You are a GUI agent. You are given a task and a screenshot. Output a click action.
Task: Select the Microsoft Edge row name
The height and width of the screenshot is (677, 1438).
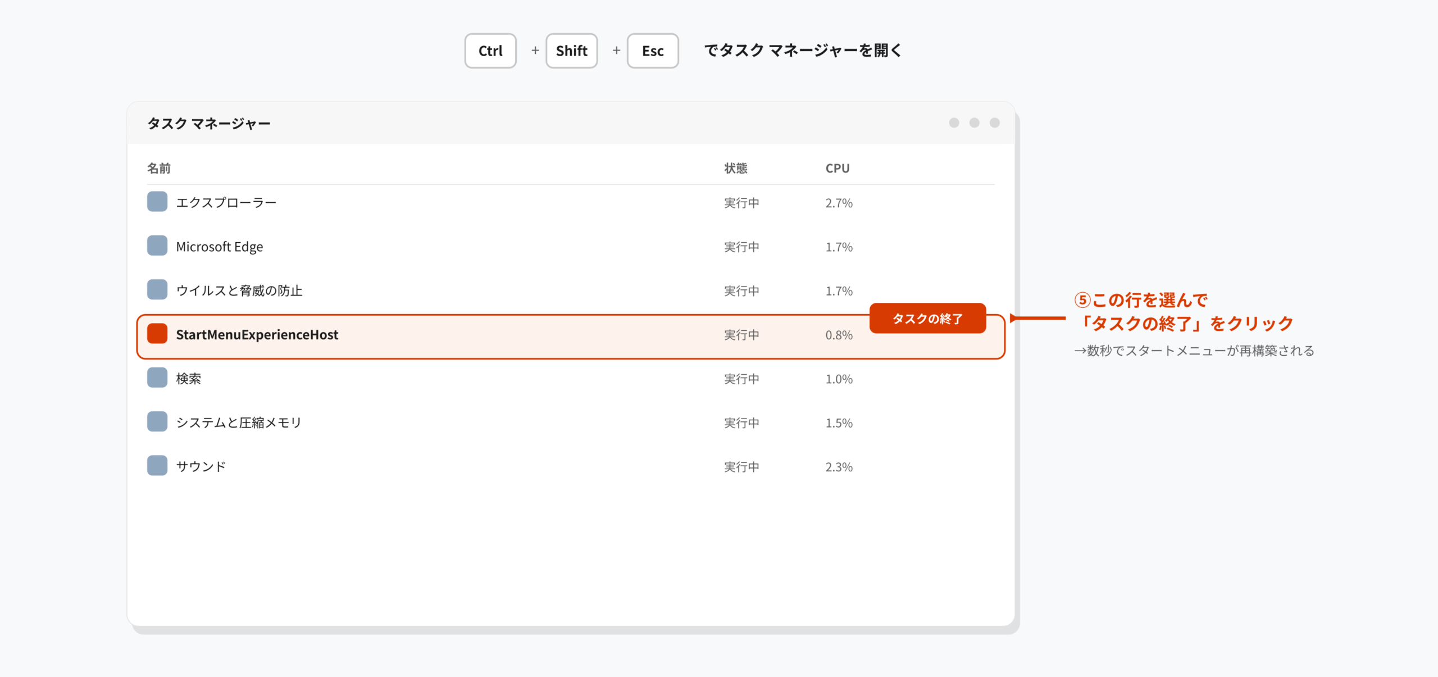(x=220, y=247)
